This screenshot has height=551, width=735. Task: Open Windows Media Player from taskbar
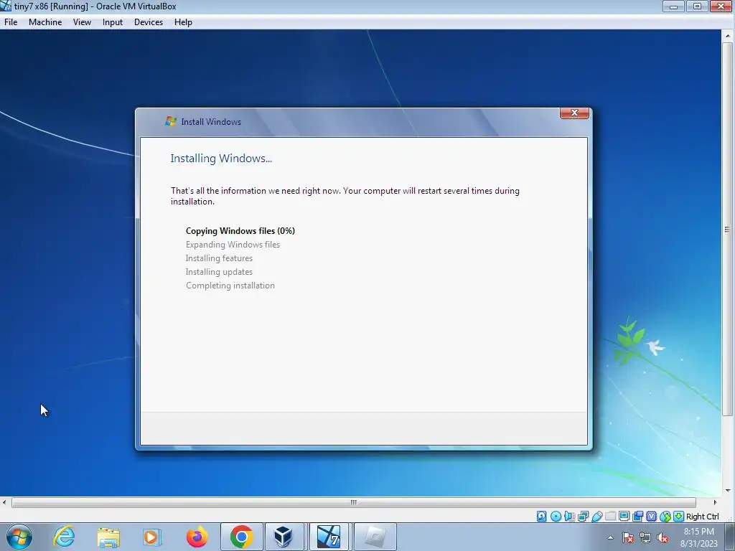(x=151, y=537)
